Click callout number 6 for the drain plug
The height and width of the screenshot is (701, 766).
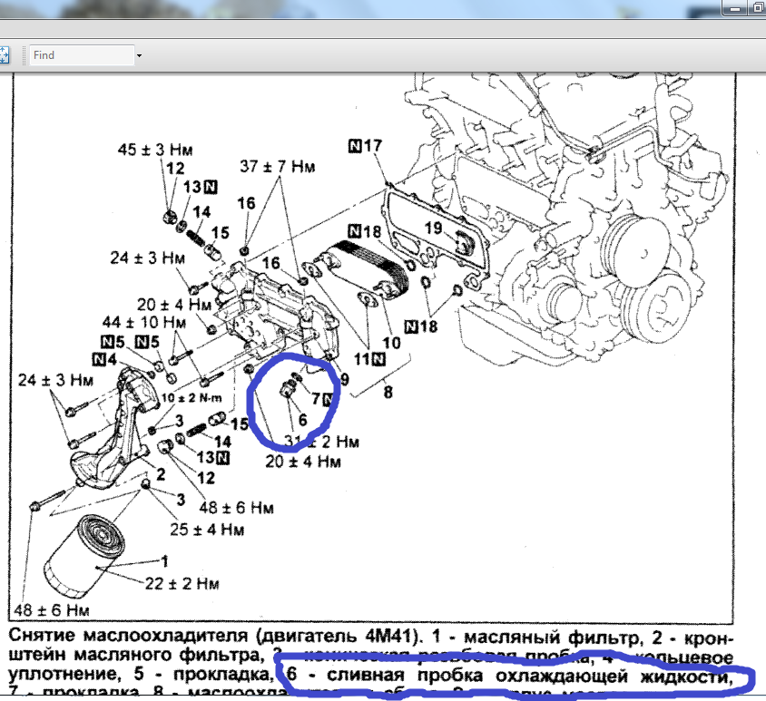[302, 420]
